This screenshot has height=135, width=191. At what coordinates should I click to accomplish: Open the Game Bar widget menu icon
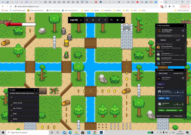tap(81, 20)
